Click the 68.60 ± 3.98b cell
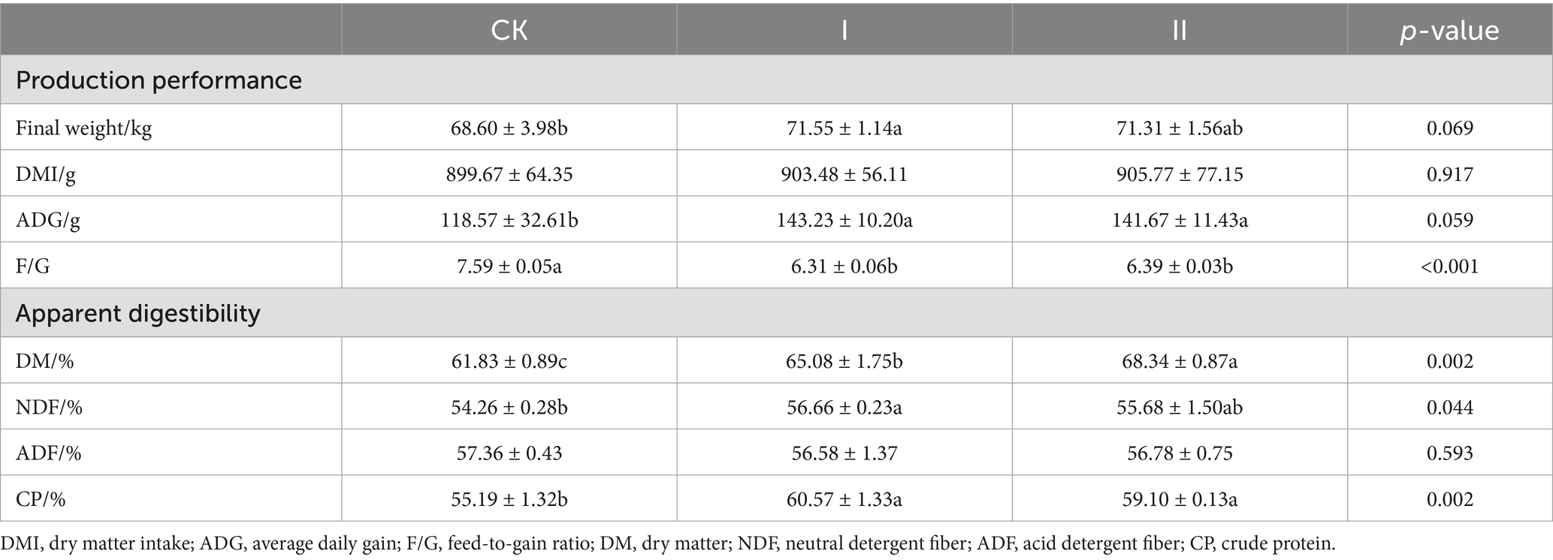Screen dimensions: 1553x560 point(509,128)
